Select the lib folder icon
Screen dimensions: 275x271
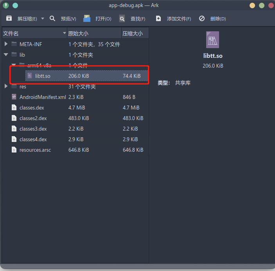coord(14,54)
